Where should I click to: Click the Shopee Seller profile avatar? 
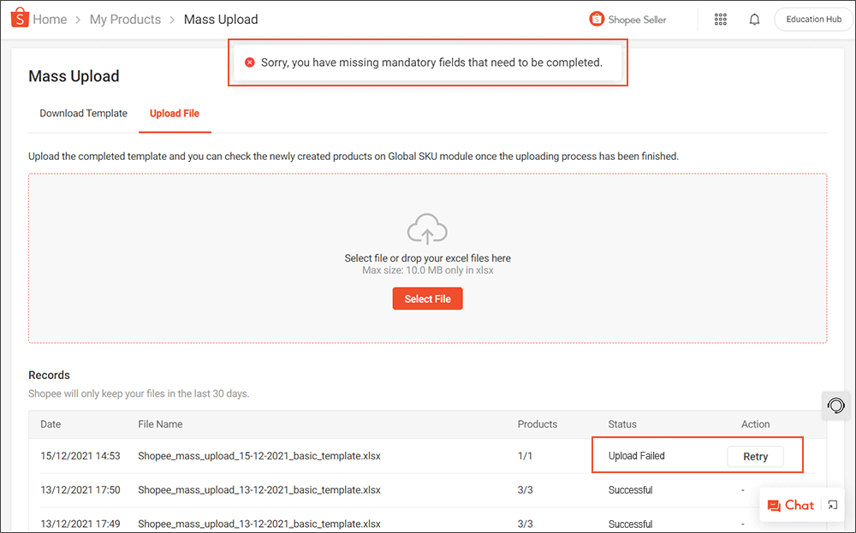[597, 18]
